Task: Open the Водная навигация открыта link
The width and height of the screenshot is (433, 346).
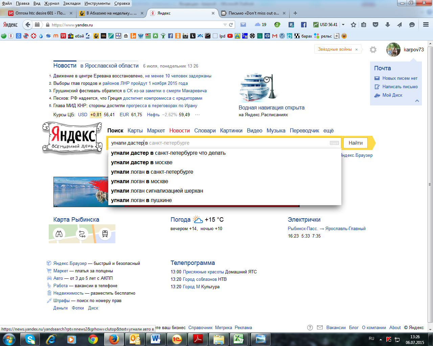Action: (x=272, y=107)
